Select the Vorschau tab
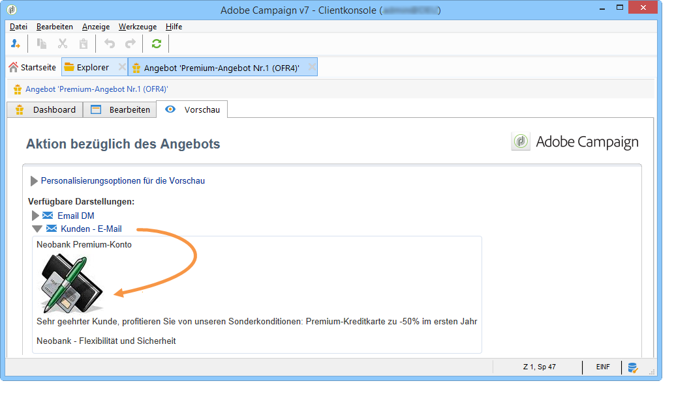This screenshot has height=396, width=674. 192,109
